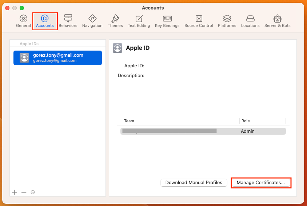Screen dimensions: 307x206
Task: Open the Platforms pane
Action: [227, 21]
